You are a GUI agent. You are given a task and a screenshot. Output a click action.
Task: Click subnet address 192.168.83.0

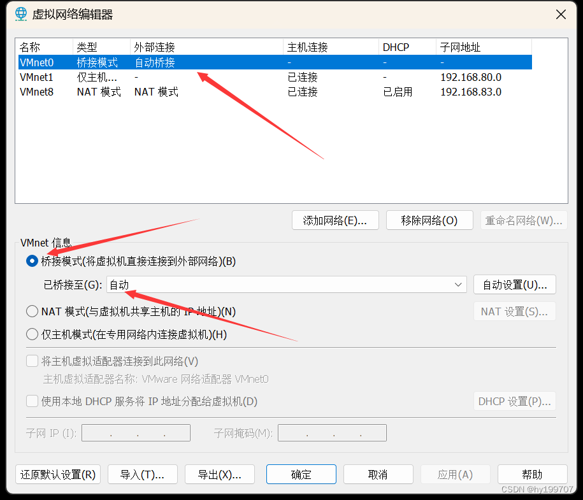471,92
